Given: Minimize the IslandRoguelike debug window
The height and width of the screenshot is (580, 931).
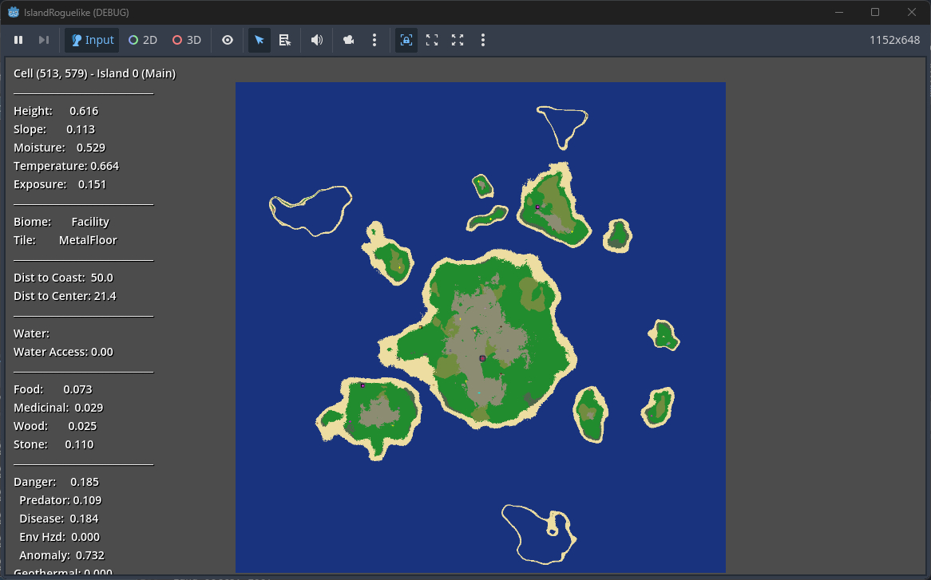Looking at the screenshot, I should point(838,12).
